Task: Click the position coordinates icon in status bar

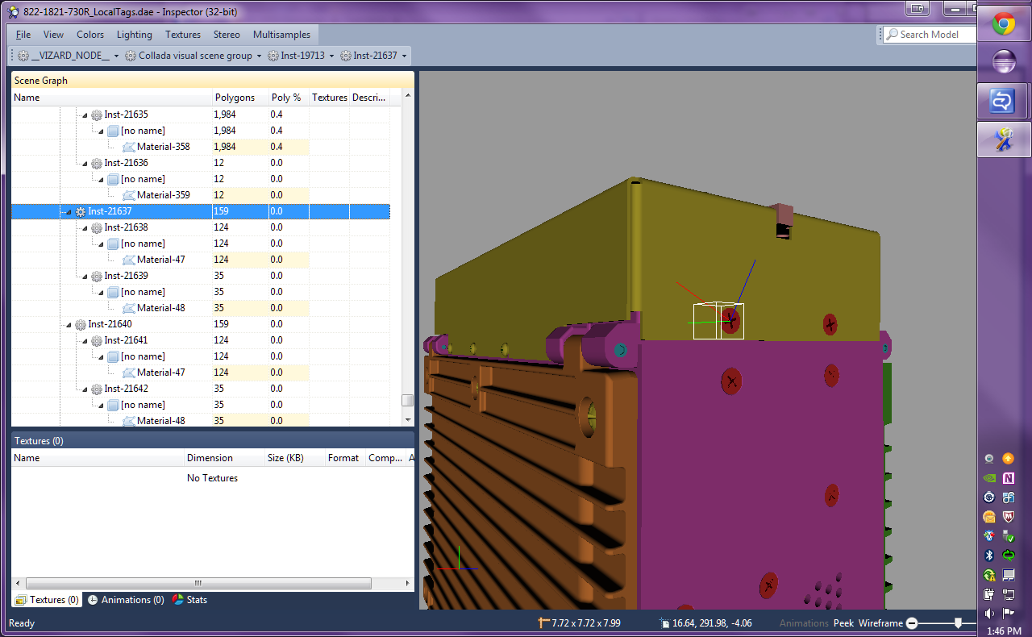Action: 664,623
